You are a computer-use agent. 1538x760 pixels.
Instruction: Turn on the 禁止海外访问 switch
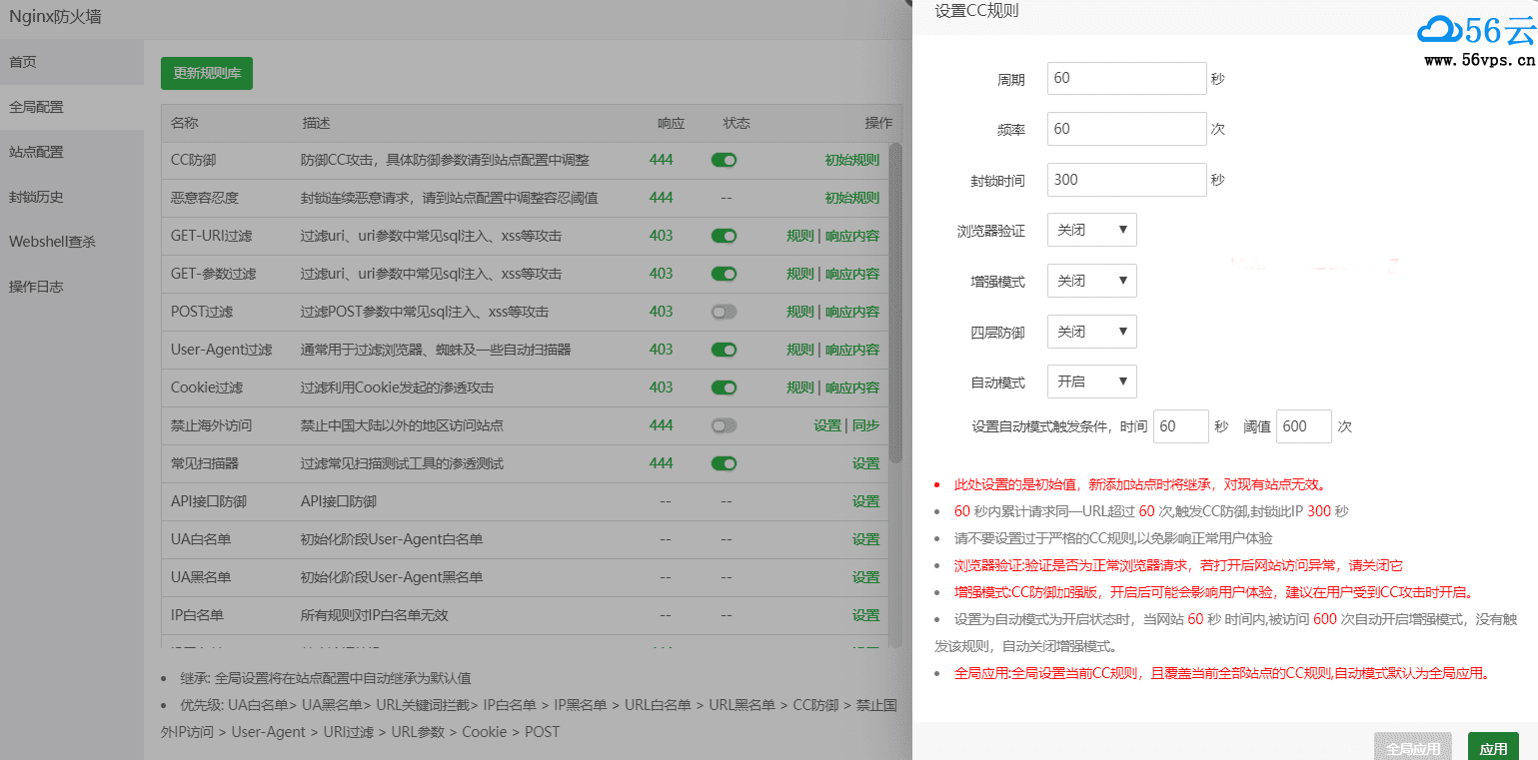click(x=724, y=425)
